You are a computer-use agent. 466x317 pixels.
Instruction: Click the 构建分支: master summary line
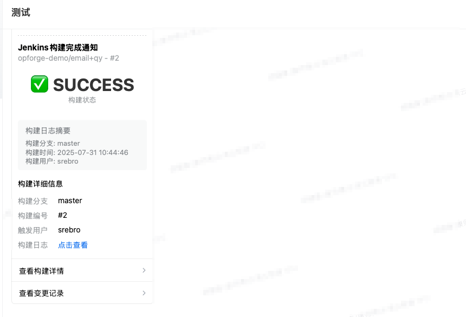point(53,144)
